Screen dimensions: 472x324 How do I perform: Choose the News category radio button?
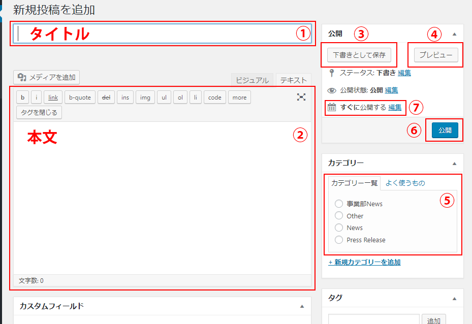pyautogui.click(x=339, y=228)
